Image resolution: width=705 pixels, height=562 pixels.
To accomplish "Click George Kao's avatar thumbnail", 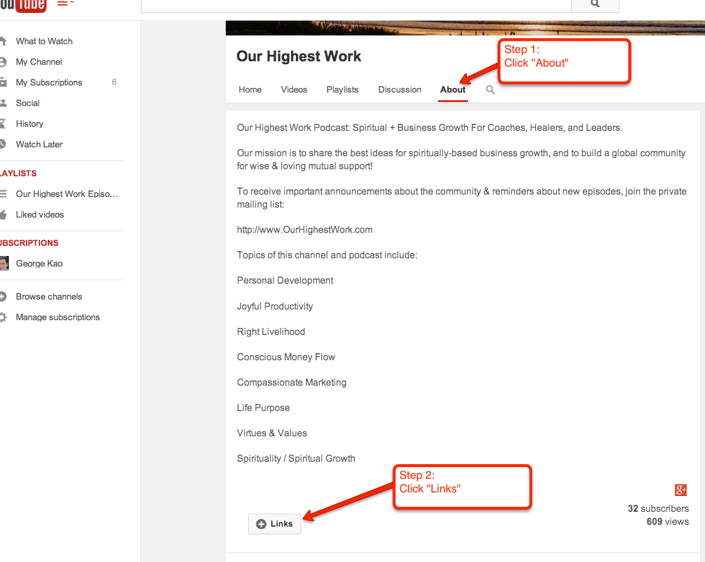I will click(x=4, y=263).
